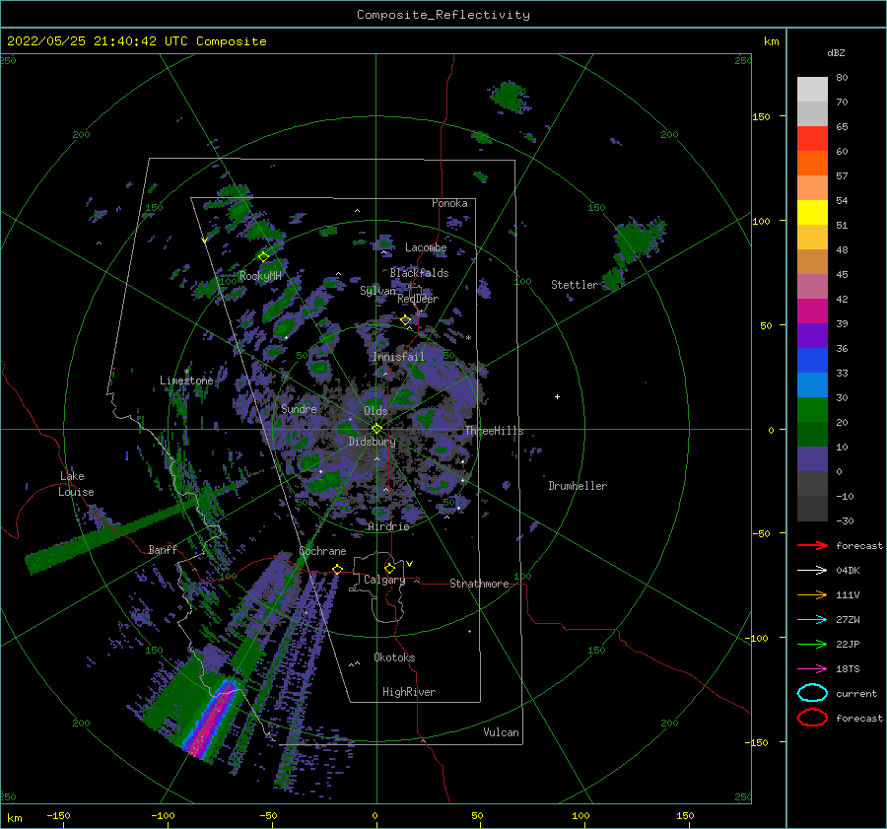Viewport: 887px width, 829px height.
Task: Click the Calgary city label
Action: (384, 580)
